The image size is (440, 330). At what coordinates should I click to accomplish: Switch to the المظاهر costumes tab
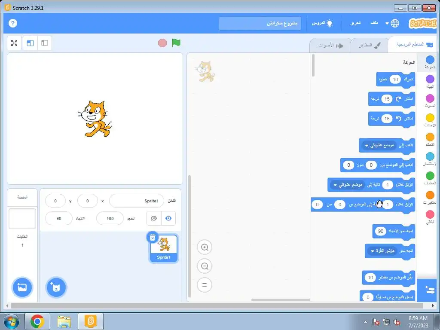(x=369, y=45)
